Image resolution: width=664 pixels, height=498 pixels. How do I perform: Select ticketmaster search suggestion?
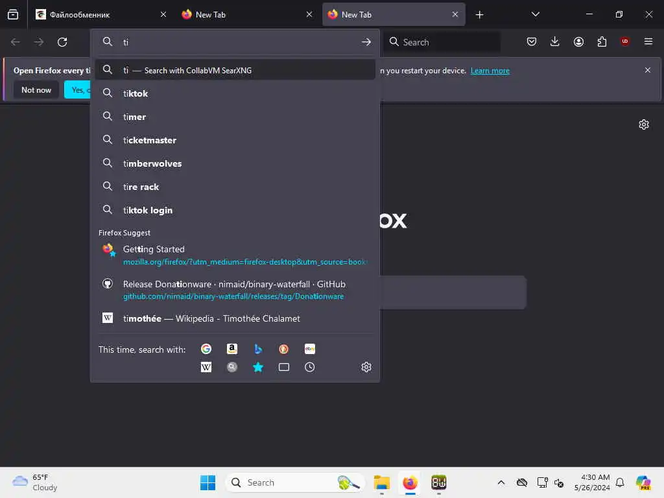235,140
